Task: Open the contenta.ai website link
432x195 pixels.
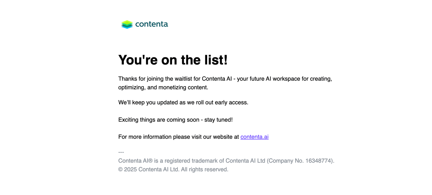Action: point(254,137)
